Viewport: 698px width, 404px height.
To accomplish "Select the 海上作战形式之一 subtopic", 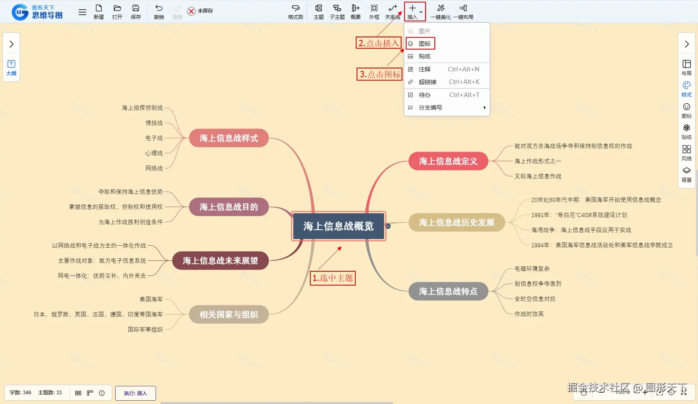I will [x=538, y=161].
